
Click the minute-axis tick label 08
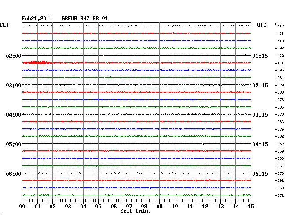tap(144, 206)
